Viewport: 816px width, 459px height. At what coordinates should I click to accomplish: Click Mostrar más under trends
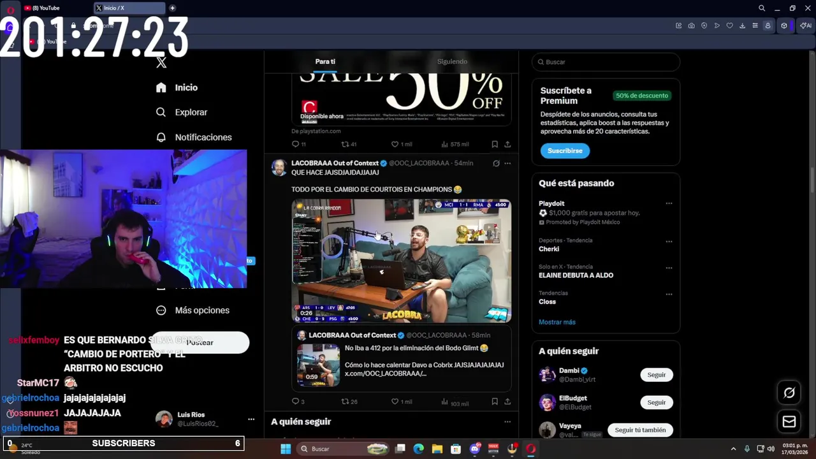(557, 322)
